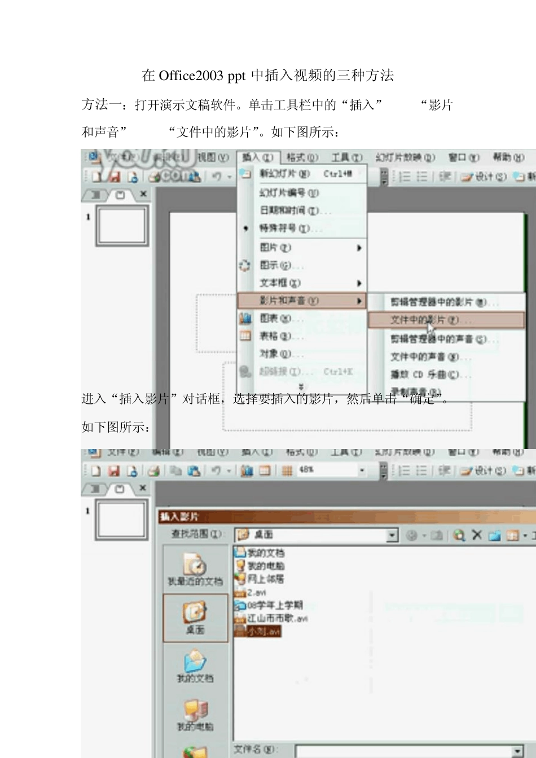The width and height of the screenshot is (536, 758).
Task: Close the slide pane in the Insert Movie screenshot
Action: click(143, 488)
